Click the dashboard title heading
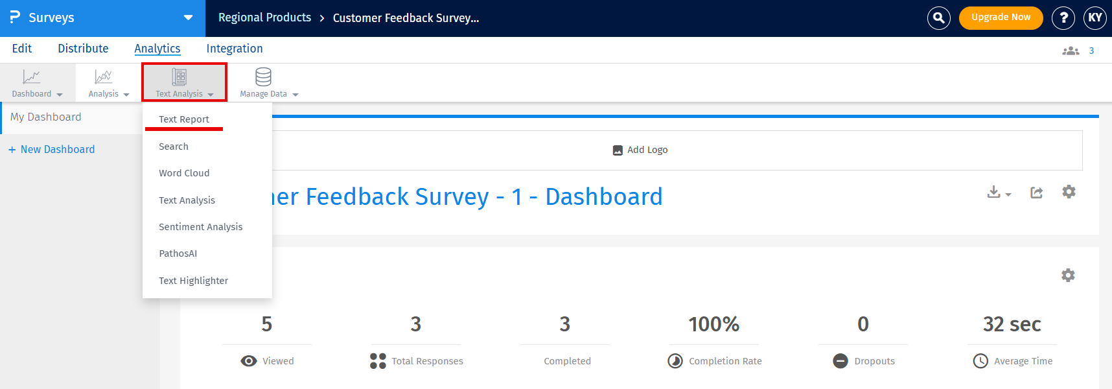This screenshot has width=1112, height=389. pyautogui.click(x=468, y=196)
